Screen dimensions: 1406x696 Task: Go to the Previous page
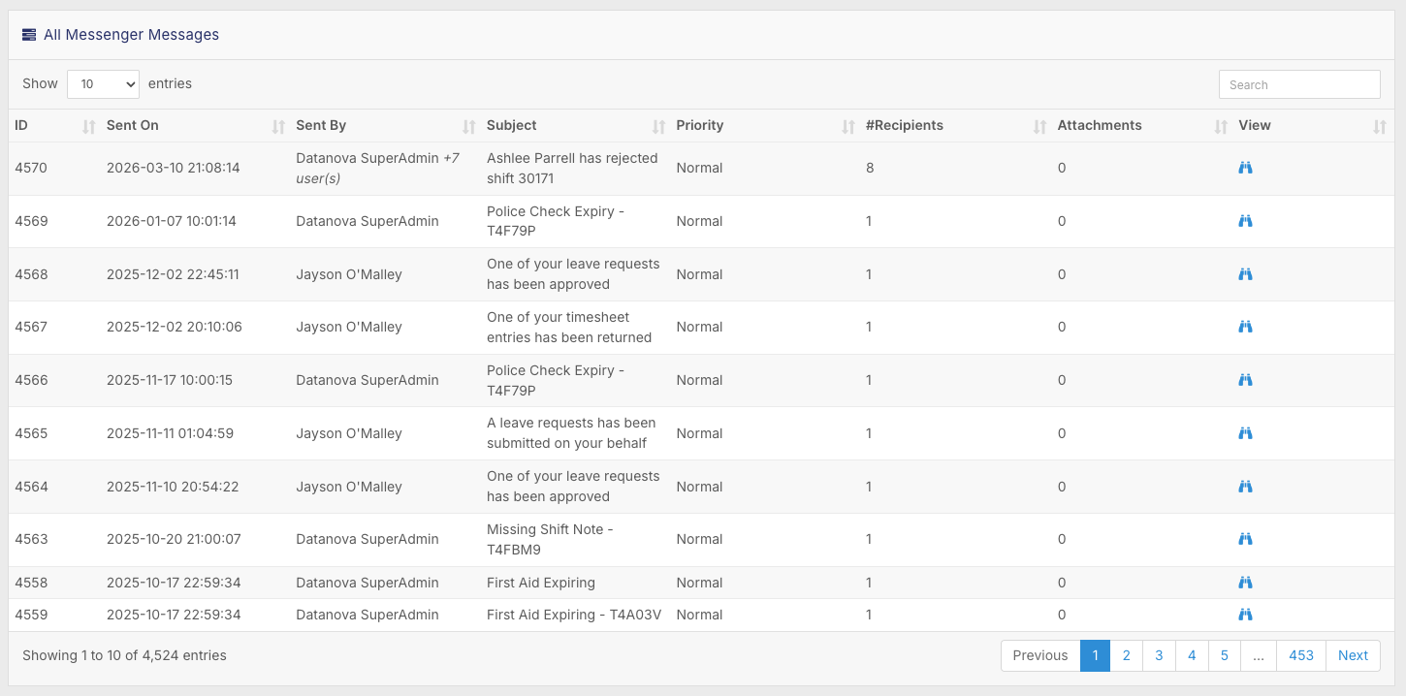(1040, 655)
